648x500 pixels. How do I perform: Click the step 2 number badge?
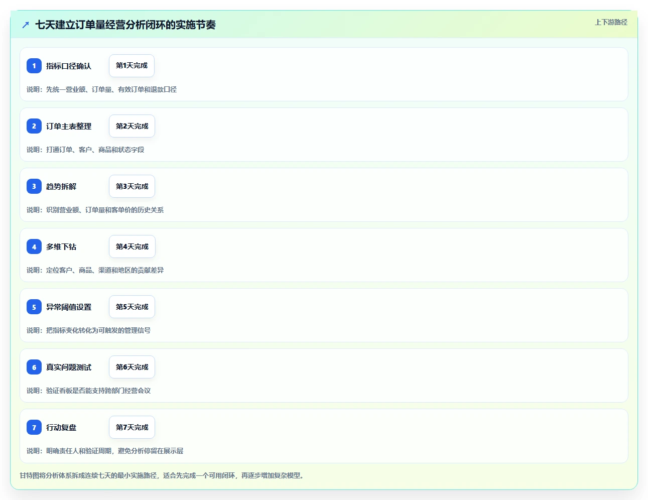pos(34,126)
